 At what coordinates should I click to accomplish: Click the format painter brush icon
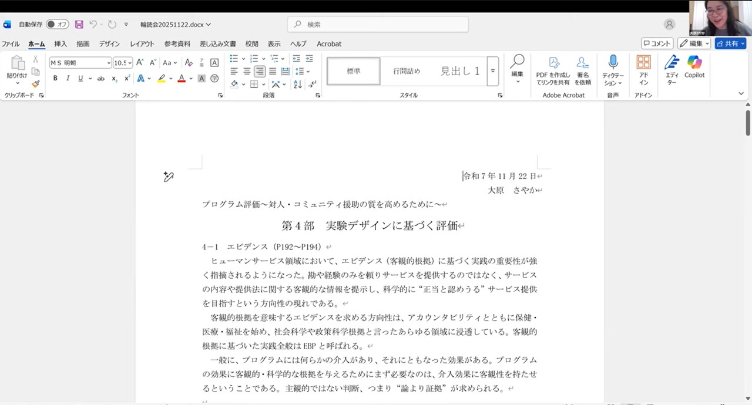[36, 84]
